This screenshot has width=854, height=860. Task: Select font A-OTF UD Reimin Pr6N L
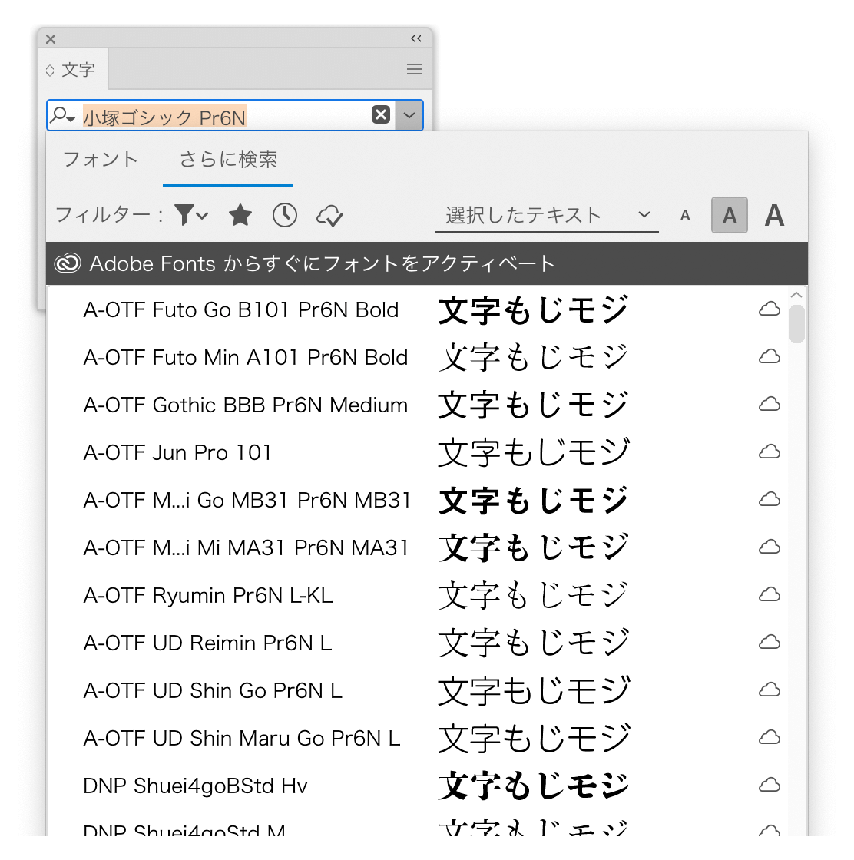click(x=208, y=643)
